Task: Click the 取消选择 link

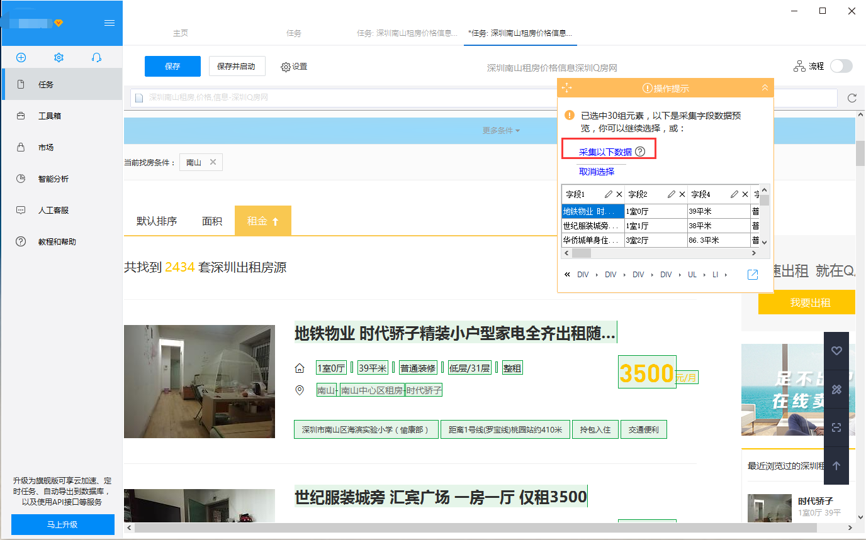Action: point(597,172)
